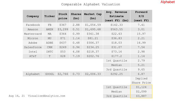The width and height of the screenshot is (175, 108).
Task: Select the Forward P/S header cell
Action: [x=141, y=16]
